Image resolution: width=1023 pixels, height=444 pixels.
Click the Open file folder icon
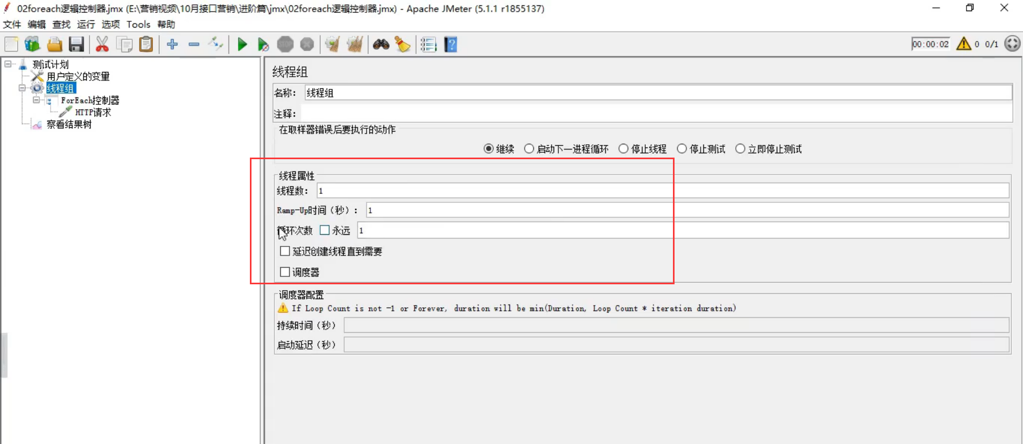click(x=54, y=44)
